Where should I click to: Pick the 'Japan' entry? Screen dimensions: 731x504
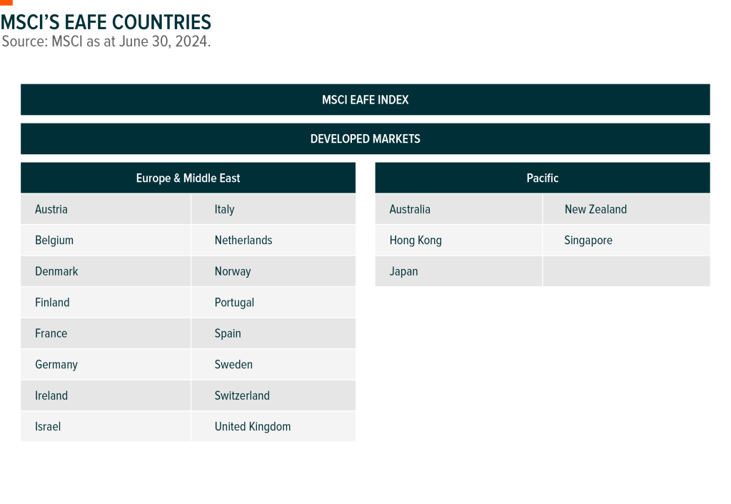click(x=459, y=271)
